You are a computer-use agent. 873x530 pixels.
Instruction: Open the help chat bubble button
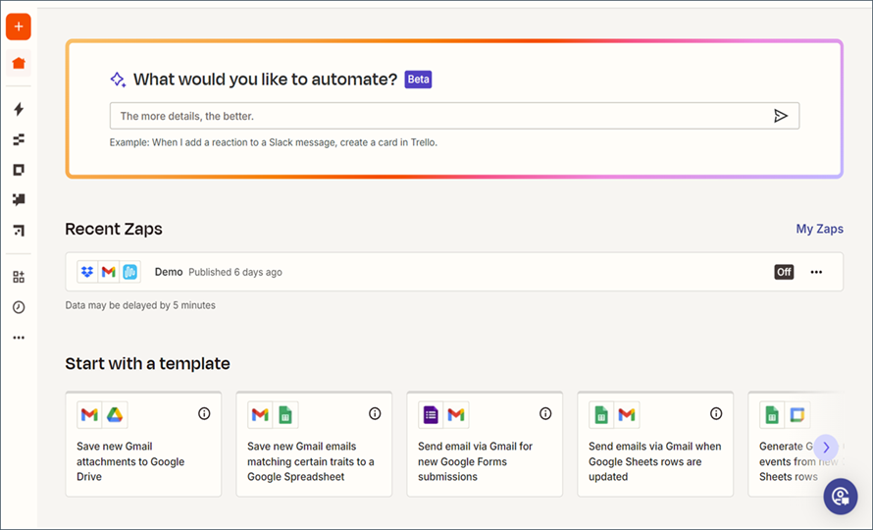point(840,497)
